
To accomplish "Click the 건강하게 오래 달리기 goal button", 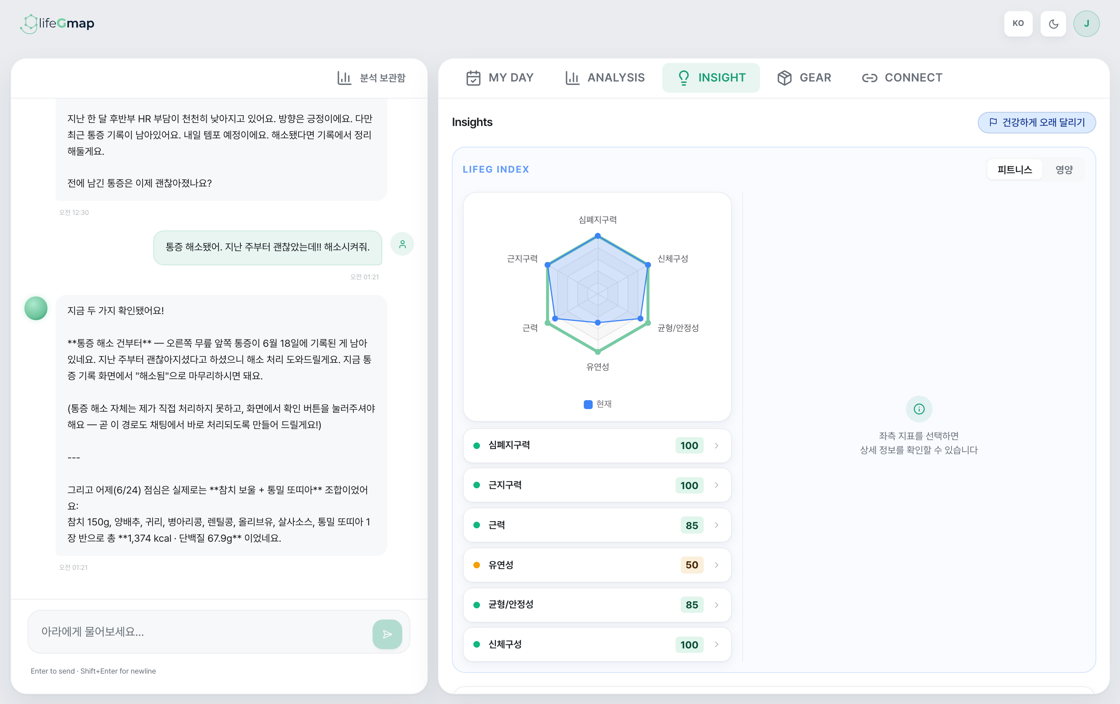I will 1037,122.
